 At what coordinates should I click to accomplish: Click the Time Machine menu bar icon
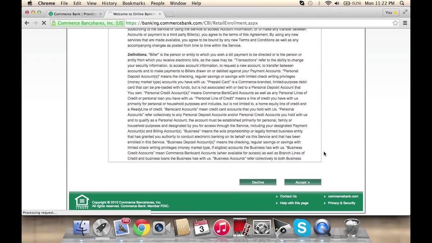click(310, 3)
